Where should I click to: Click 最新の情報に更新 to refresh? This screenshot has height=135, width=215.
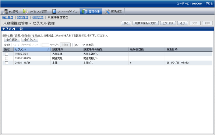pos(145,23)
